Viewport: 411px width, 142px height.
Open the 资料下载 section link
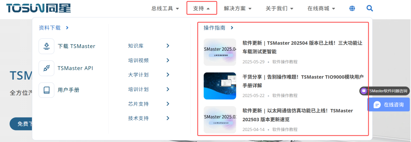pos(50,28)
